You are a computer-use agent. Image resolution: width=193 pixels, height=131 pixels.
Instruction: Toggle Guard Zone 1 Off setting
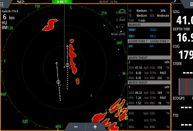(x=131, y=46)
